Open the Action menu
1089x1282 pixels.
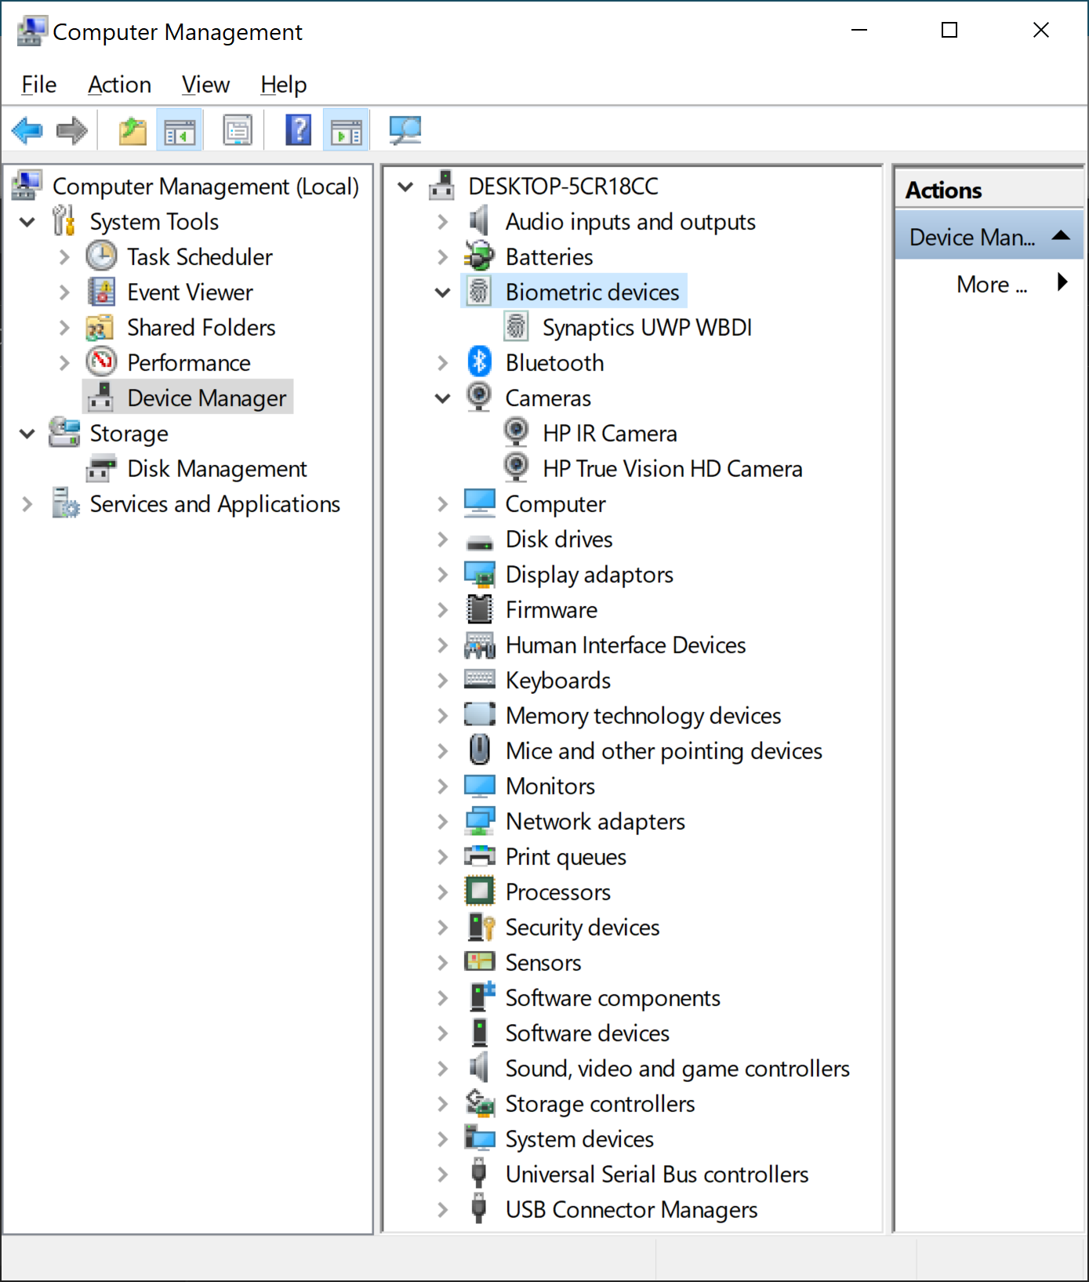(x=119, y=85)
